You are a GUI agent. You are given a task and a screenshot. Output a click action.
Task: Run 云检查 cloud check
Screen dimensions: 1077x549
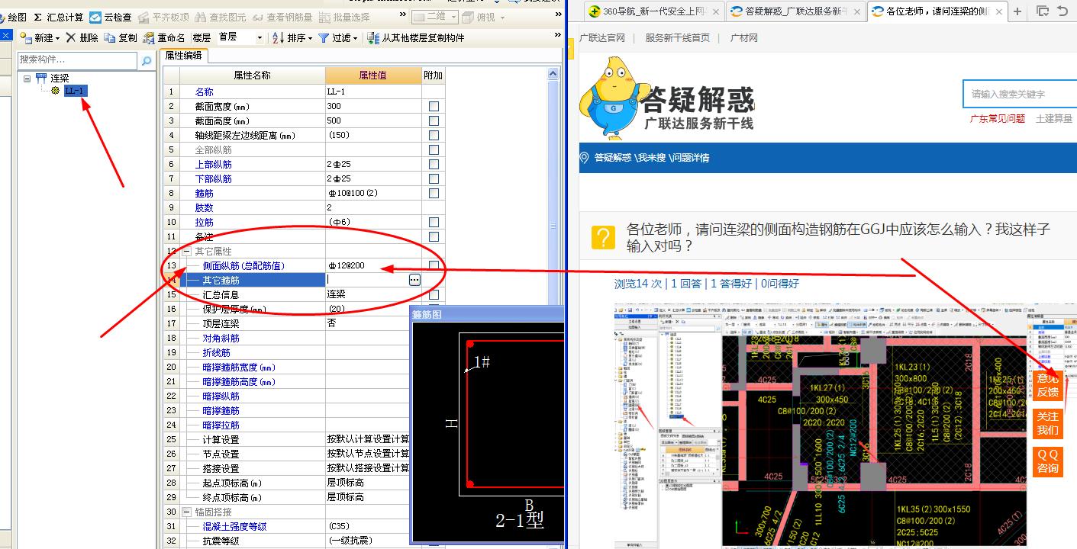click(111, 17)
